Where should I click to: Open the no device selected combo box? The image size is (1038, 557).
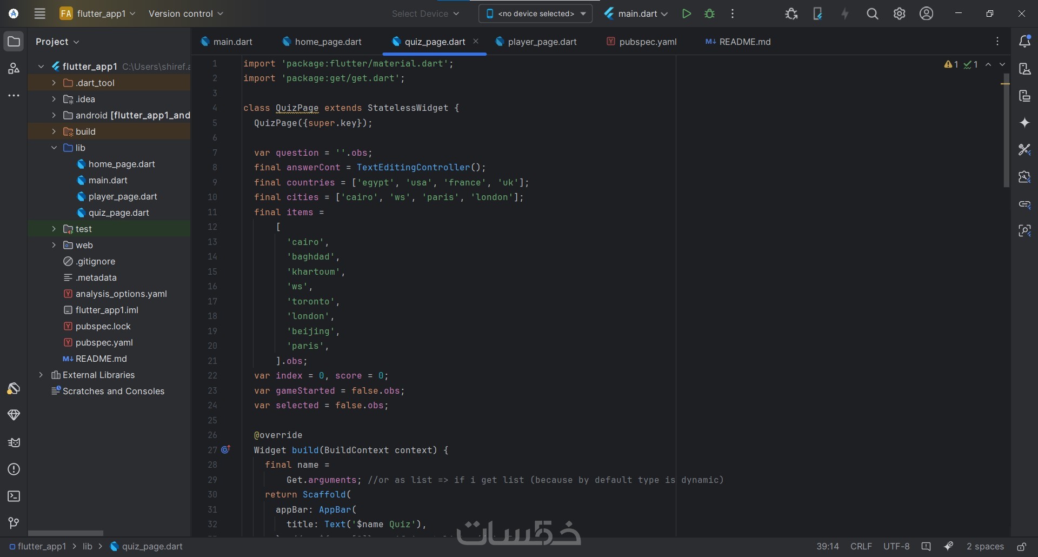pos(535,14)
